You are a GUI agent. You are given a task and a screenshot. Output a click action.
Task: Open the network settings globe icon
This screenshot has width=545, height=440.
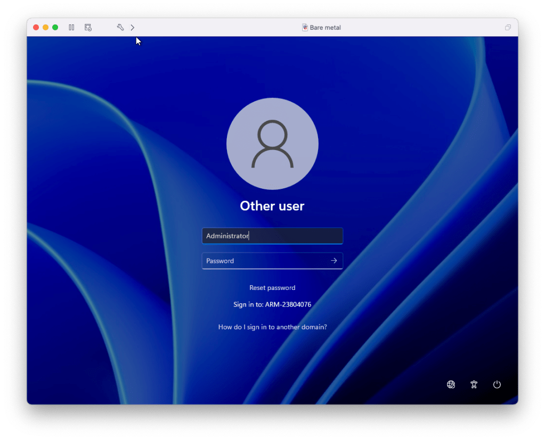pos(451,385)
